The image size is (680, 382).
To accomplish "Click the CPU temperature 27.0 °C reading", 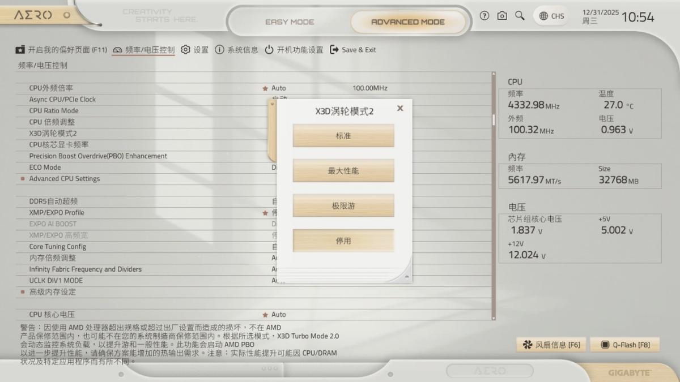I will [619, 105].
